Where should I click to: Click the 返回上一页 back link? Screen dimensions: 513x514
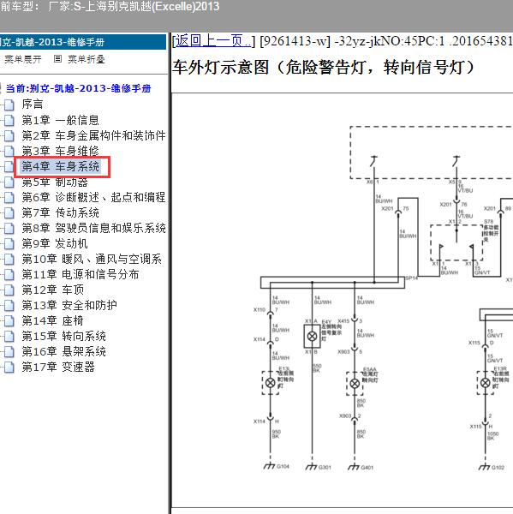(x=213, y=41)
